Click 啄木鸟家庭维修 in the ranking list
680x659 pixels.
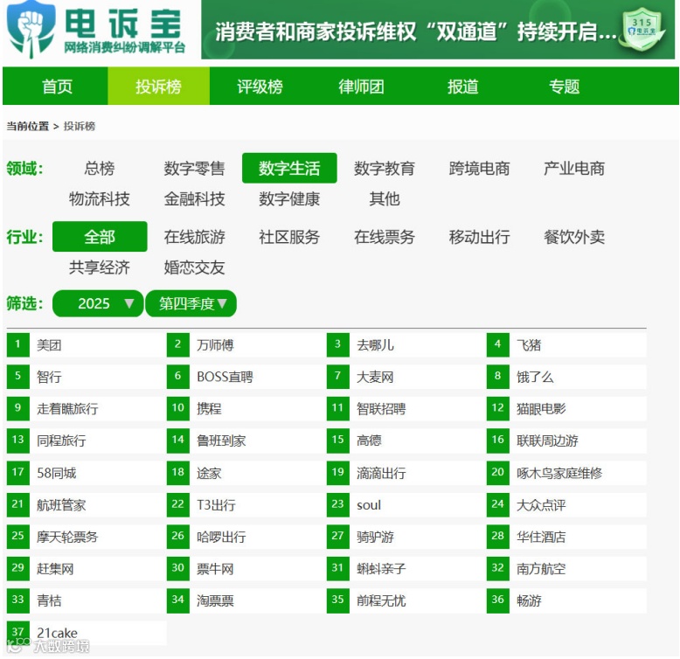(559, 473)
